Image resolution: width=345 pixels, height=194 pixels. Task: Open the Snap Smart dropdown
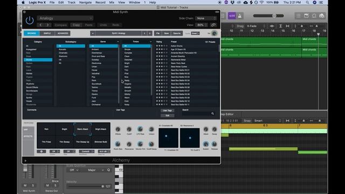[267, 121]
